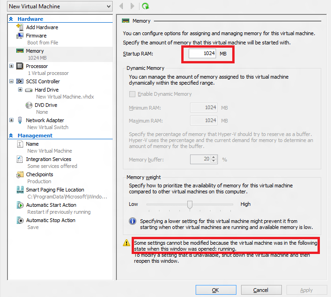331x297 pixels.
Task: Toggle the Enable Dynamic Memory checkbox
Action: pos(133,94)
